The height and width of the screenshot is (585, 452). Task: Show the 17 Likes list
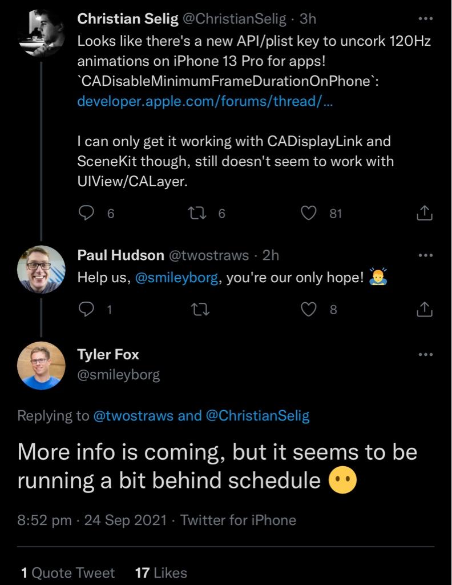[x=160, y=573]
